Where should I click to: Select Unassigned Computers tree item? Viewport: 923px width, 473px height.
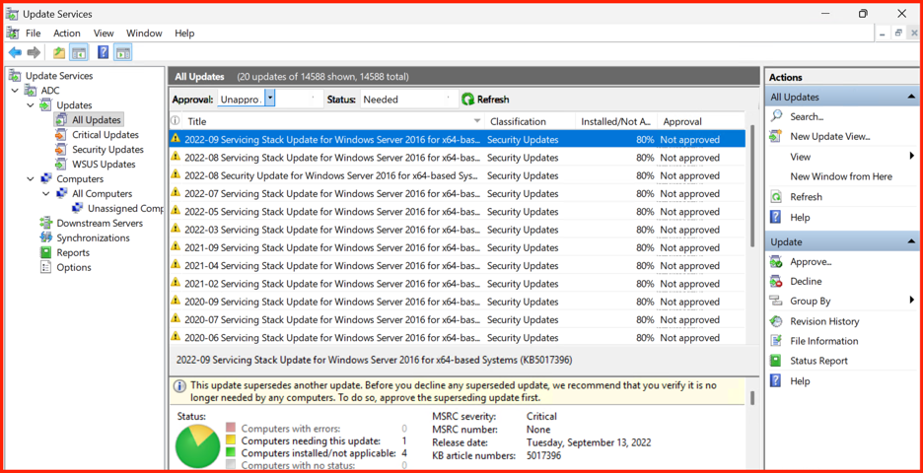[125, 208]
